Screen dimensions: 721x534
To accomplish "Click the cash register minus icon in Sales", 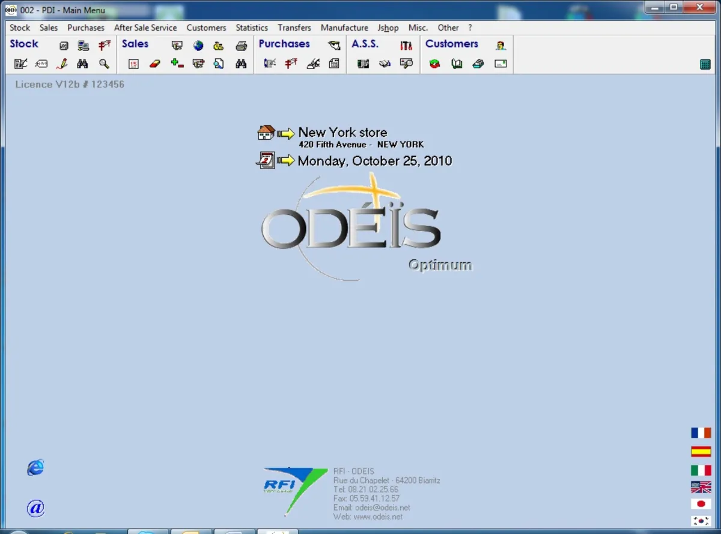I will [198, 64].
